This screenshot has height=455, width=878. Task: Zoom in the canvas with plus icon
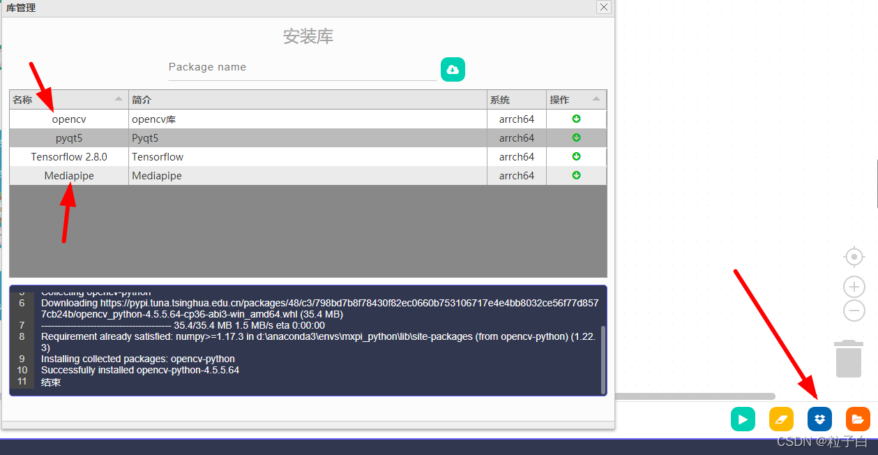pos(854,287)
